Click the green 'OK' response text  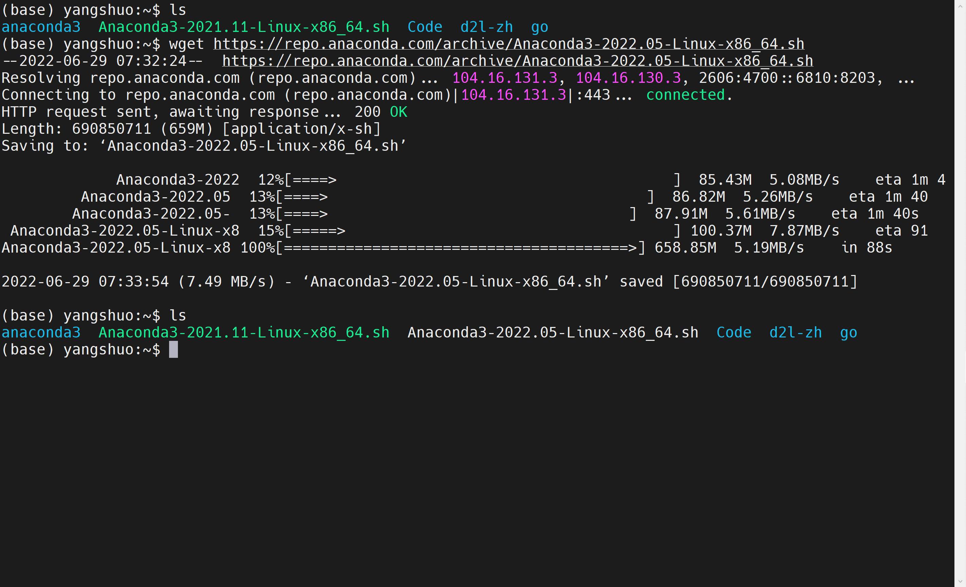398,112
